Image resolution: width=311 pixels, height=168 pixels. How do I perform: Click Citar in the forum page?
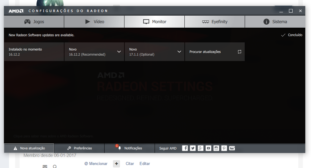coord(130,164)
